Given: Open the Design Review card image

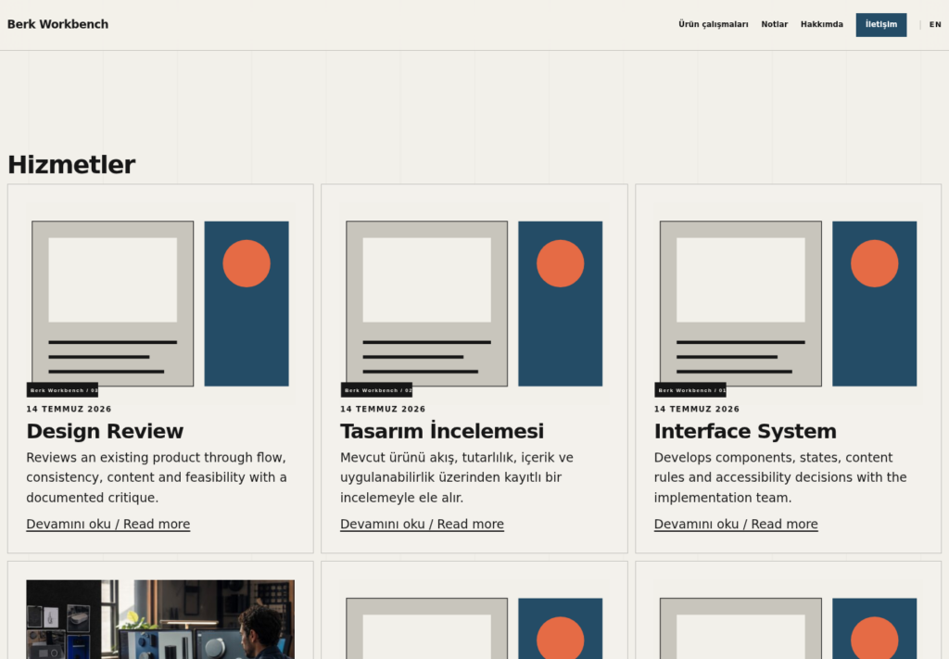Looking at the screenshot, I should click(160, 303).
